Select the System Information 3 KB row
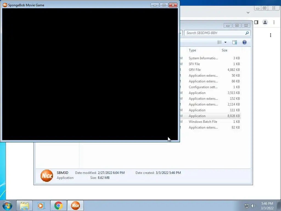 coord(210,58)
